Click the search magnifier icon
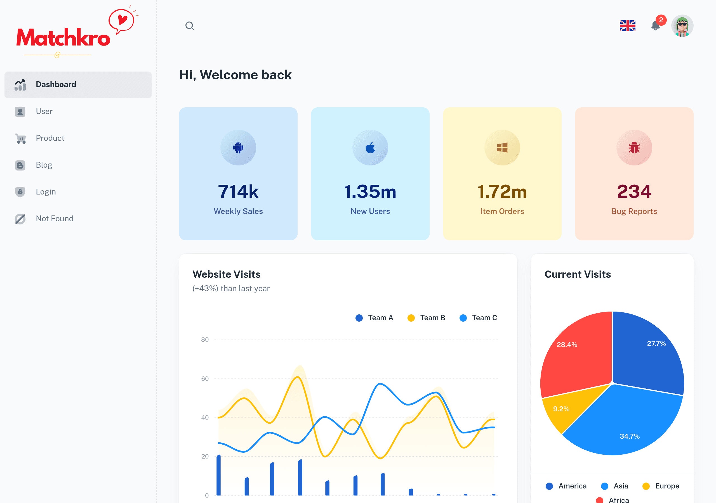Image resolution: width=716 pixels, height=503 pixels. point(189,25)
